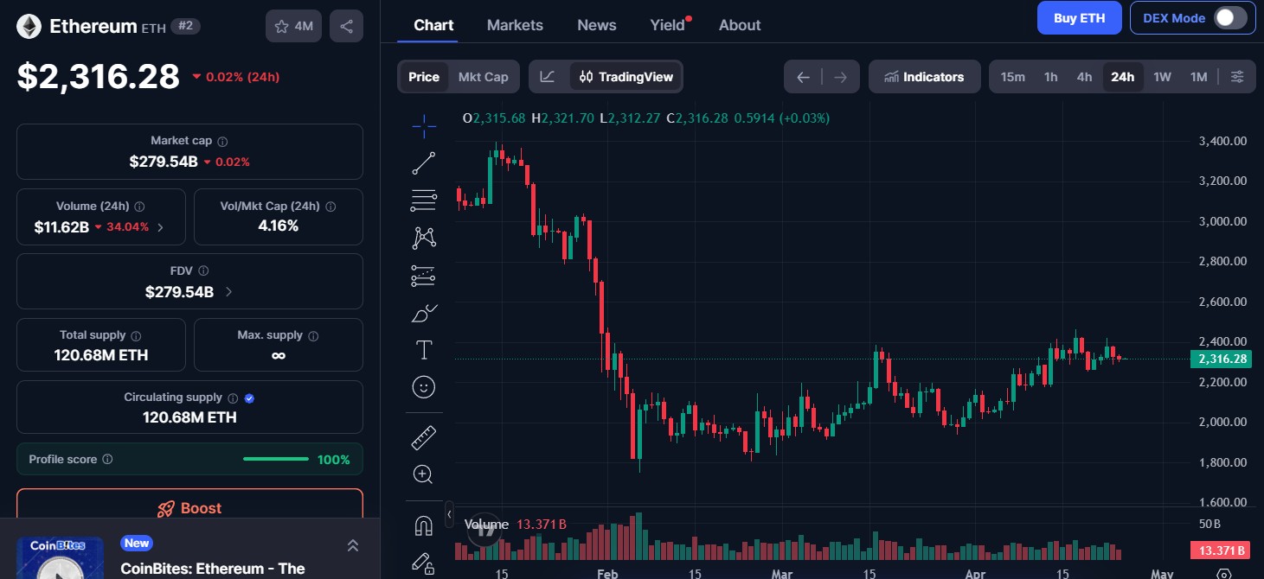Select the XABCD Pattern tool

423,237
